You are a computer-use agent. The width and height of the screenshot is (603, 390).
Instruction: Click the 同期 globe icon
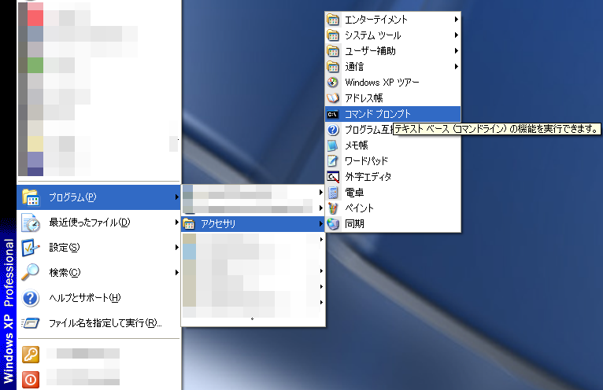pos(333,224)
